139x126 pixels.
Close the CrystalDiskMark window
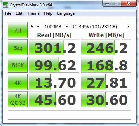pyautogui.click(x=129, y=4)
